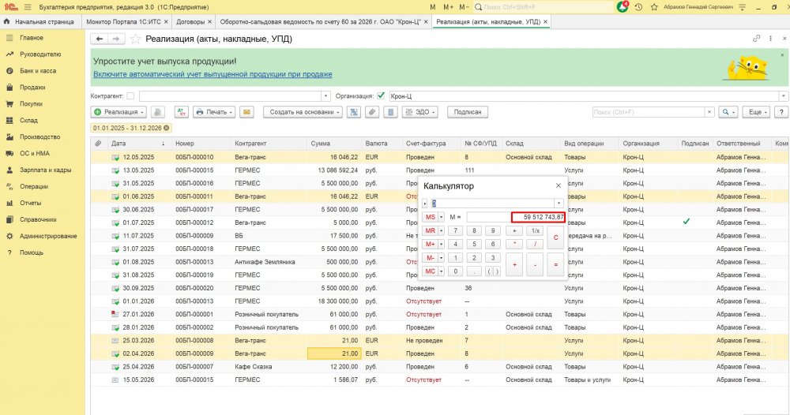Screen dimensions: 790x415
Task: Copy link to this form icon
Action: [x=756, y=38]
